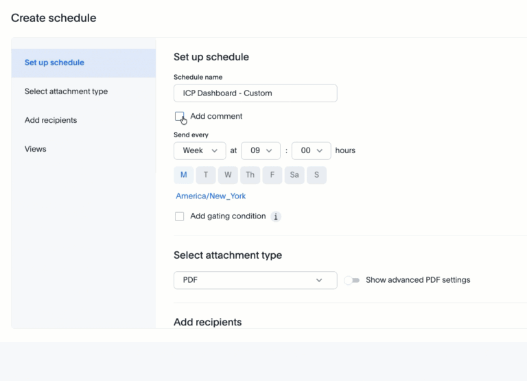Select Saturday day button
The image size is (527, 381).
(294, 175)
